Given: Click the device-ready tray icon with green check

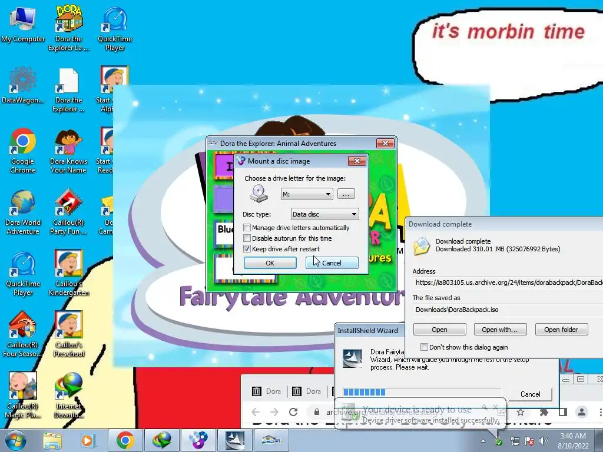Looking at the screenshot, I should [x=499, y=441].
